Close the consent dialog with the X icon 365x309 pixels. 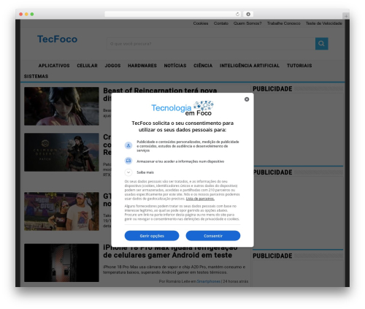(247, 99)
